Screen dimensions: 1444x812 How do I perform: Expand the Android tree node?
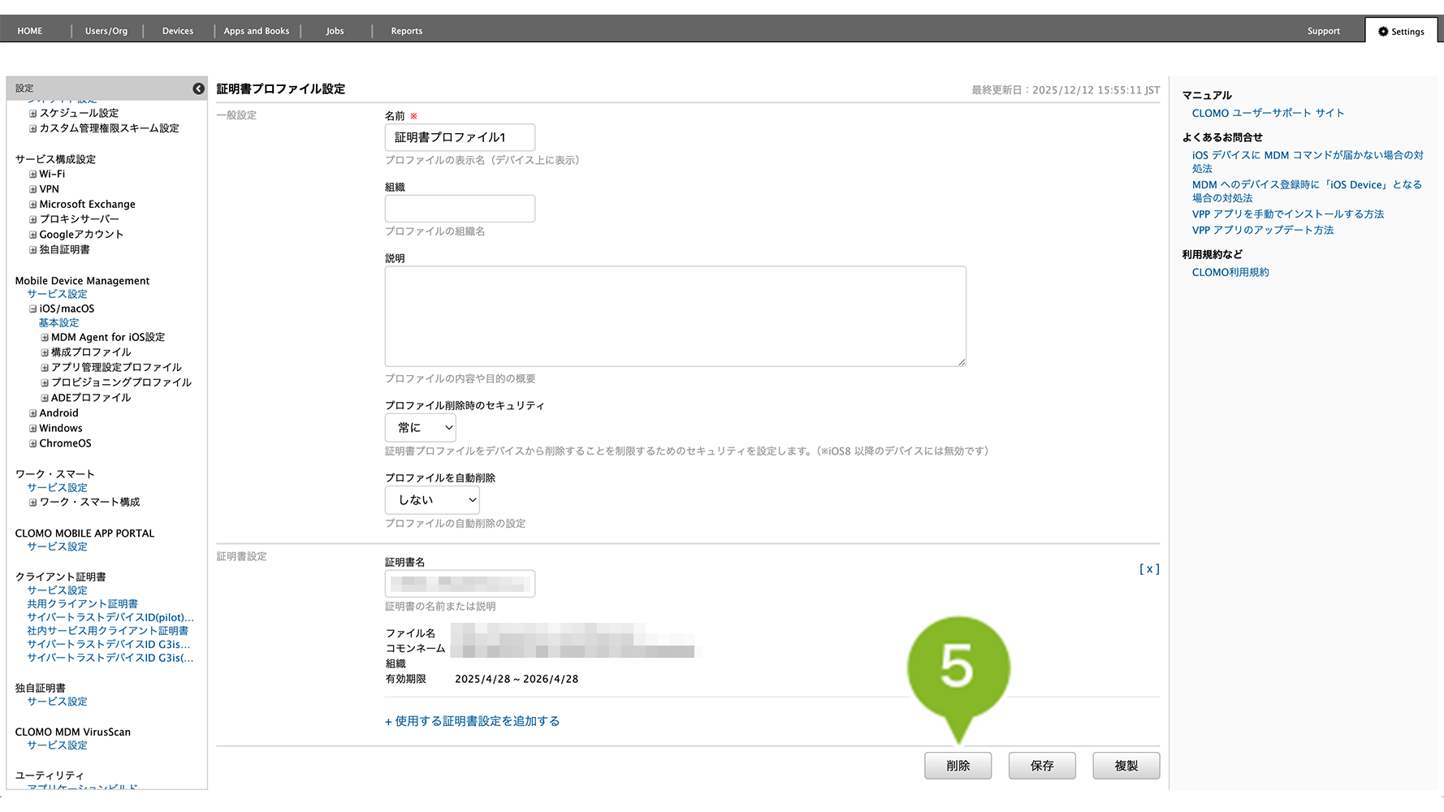click(x=33, y=413)
